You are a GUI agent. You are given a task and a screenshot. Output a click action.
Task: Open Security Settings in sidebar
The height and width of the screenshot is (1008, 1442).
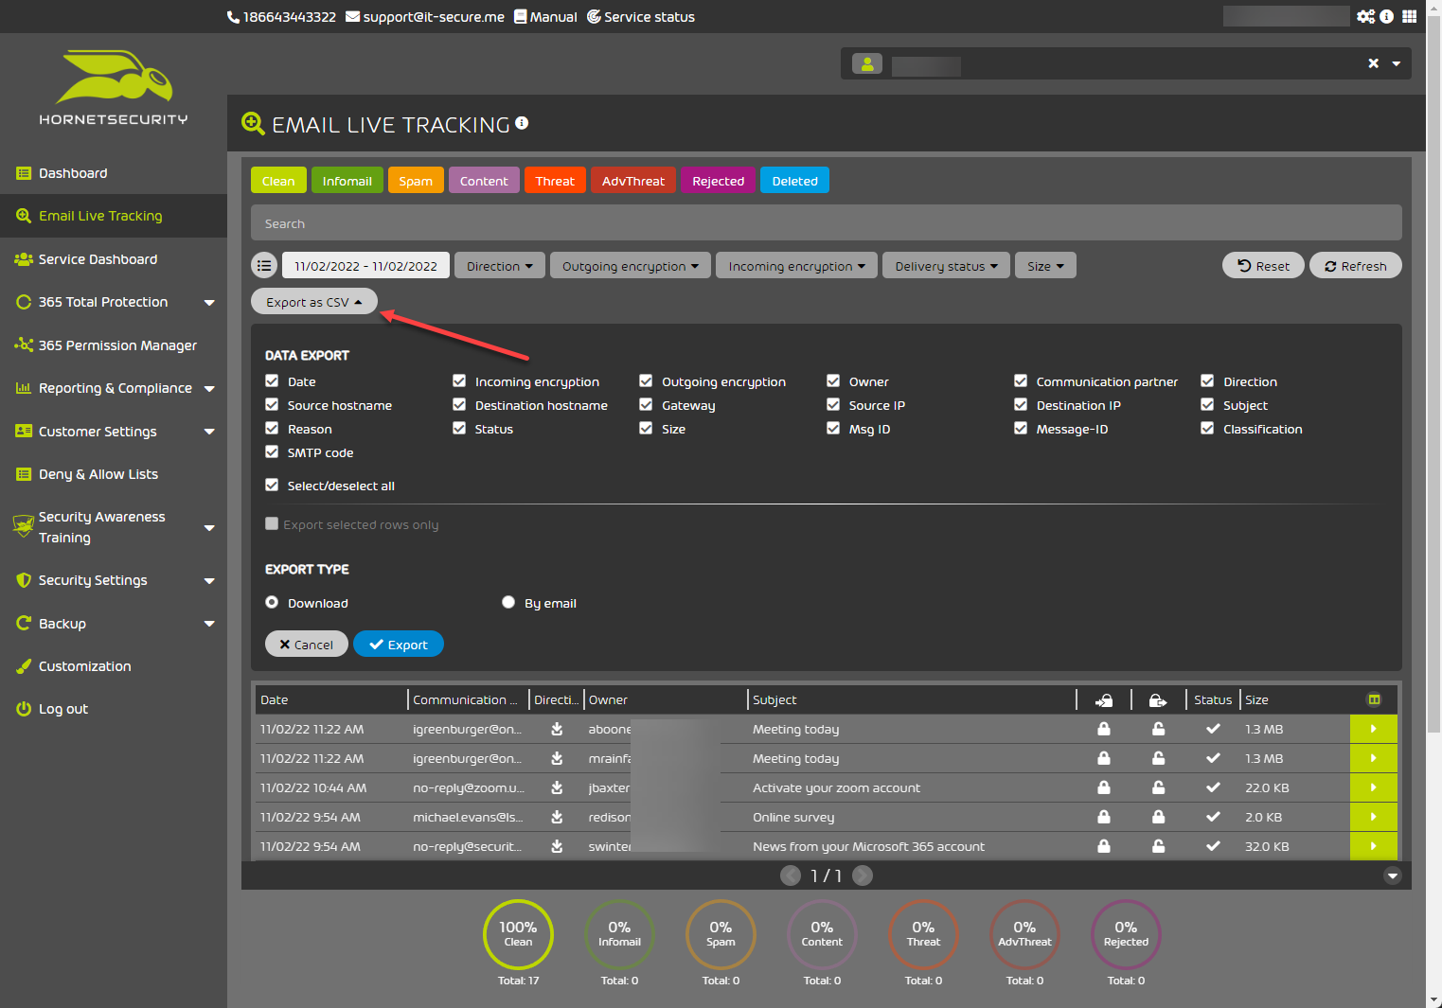pos(114,580)
